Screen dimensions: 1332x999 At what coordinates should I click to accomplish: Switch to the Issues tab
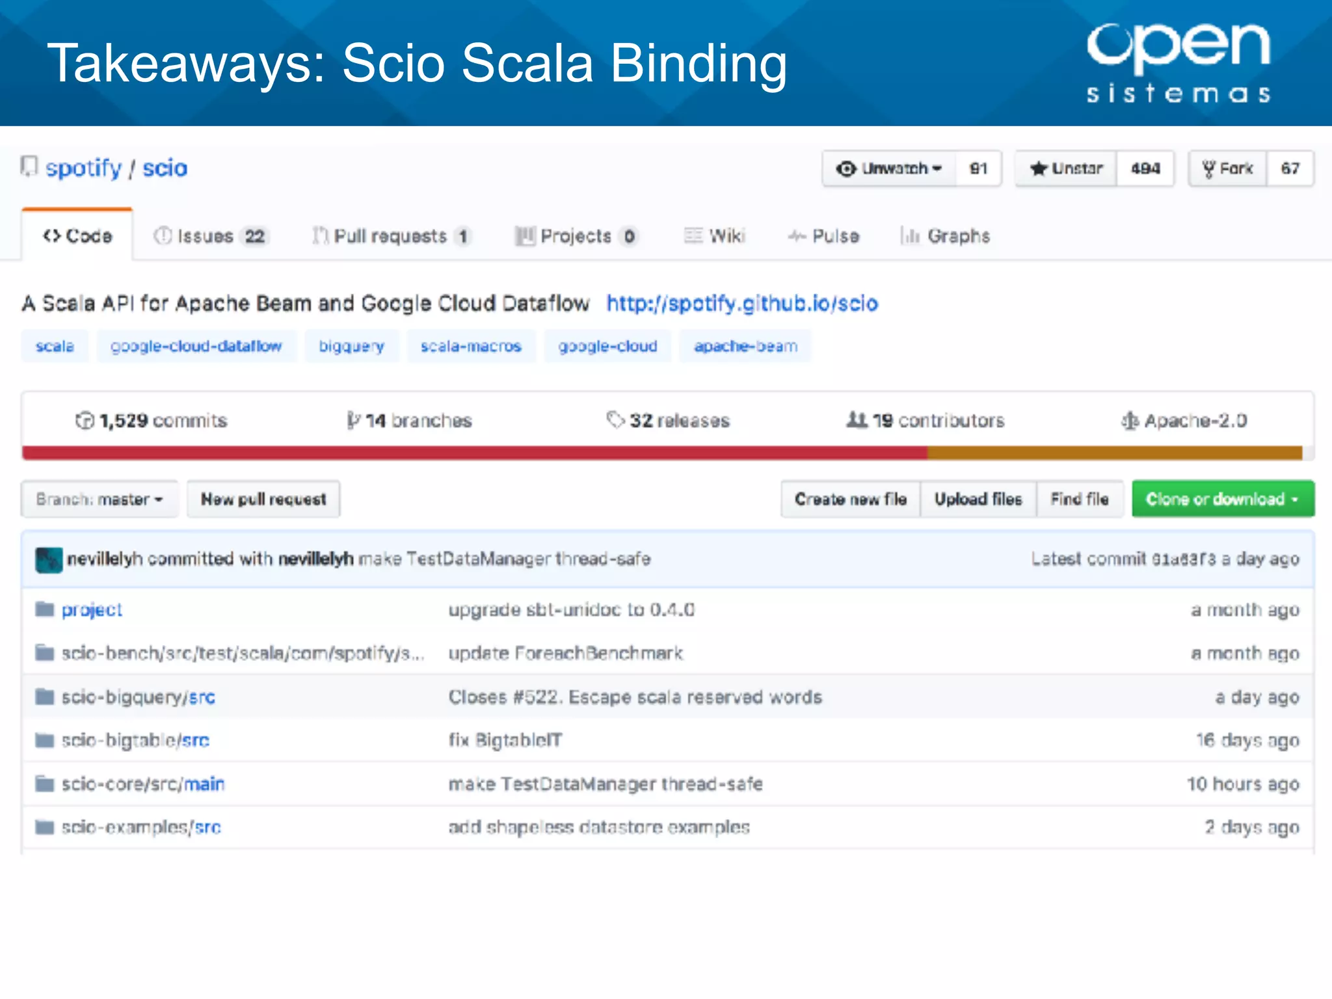click(x=210, y=236)
